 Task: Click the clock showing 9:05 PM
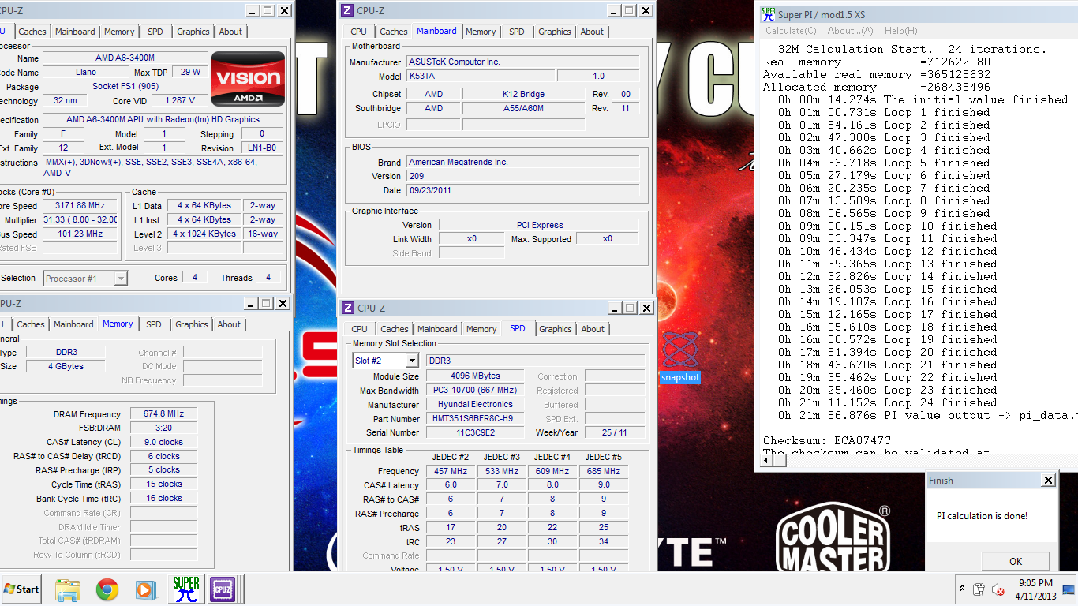pyautogui.click(x=1035, y=589)
